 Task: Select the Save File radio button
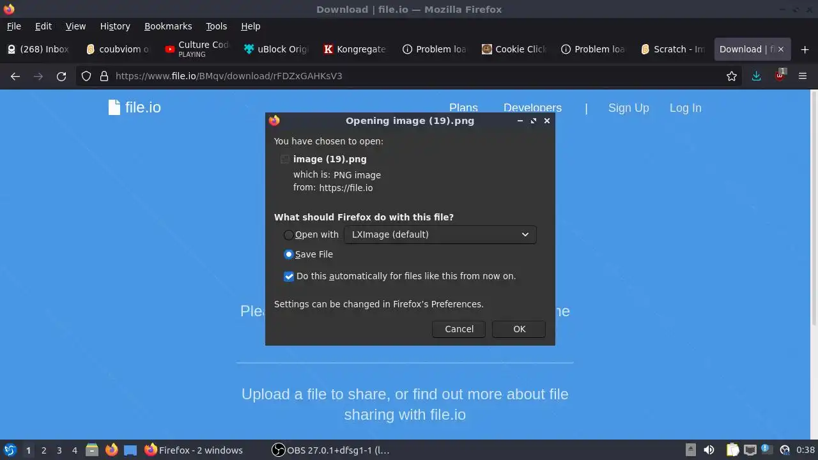289,254
